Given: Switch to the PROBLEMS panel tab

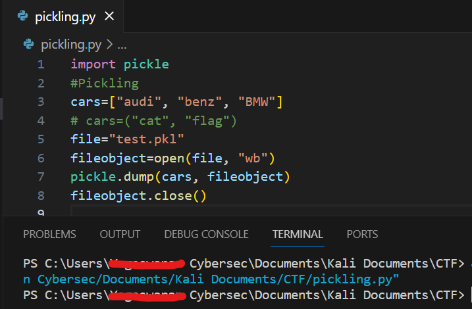Looking at the screenshot, I should pos(49,234).
